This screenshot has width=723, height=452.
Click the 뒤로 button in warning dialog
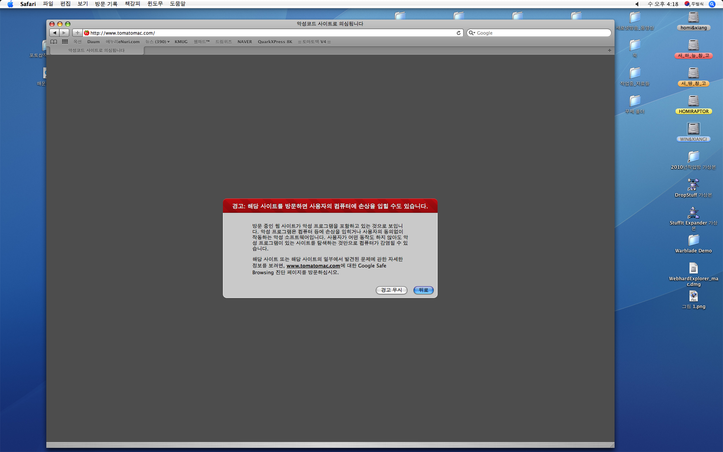coord(423,290)
